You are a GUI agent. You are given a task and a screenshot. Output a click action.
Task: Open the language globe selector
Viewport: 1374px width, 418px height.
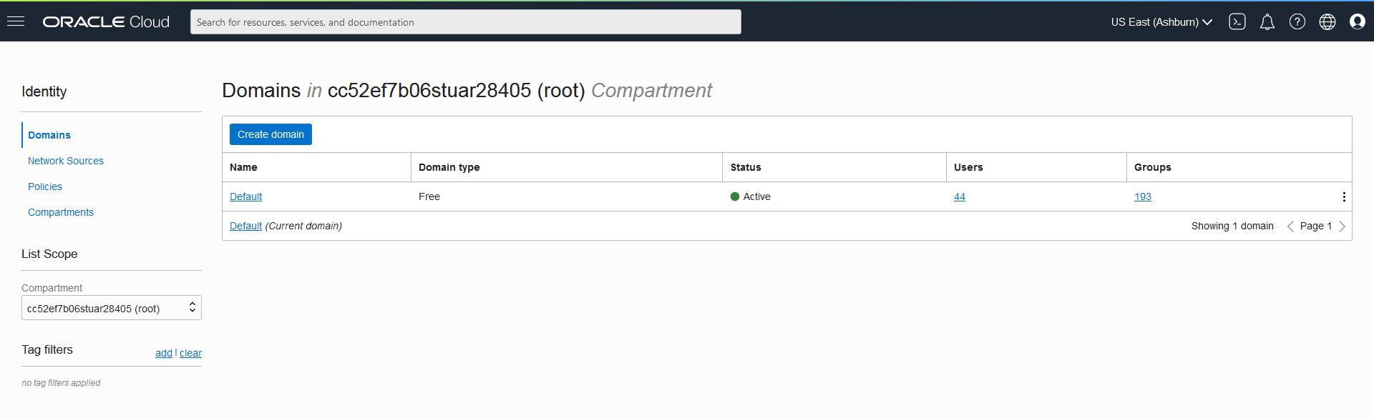[x=1327, y=21]
